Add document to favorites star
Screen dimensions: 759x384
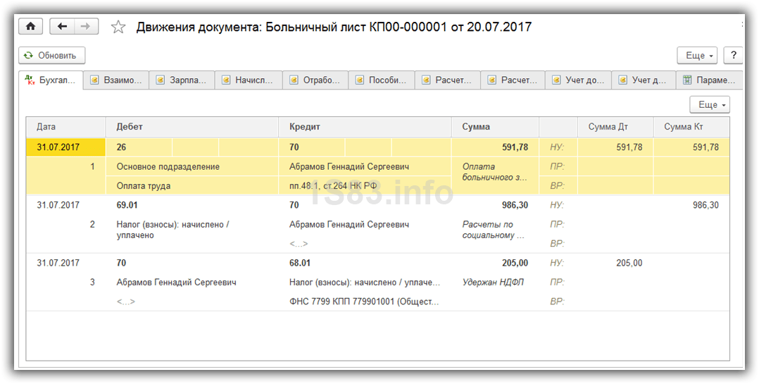(x=118, y=27)
